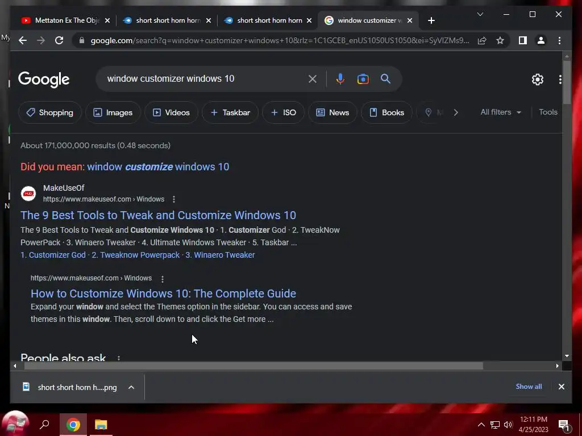Viewport: 582px width, 436px height.
Task: Open The 9 Best Tools to Tweak result
Action: pos(158,215)
